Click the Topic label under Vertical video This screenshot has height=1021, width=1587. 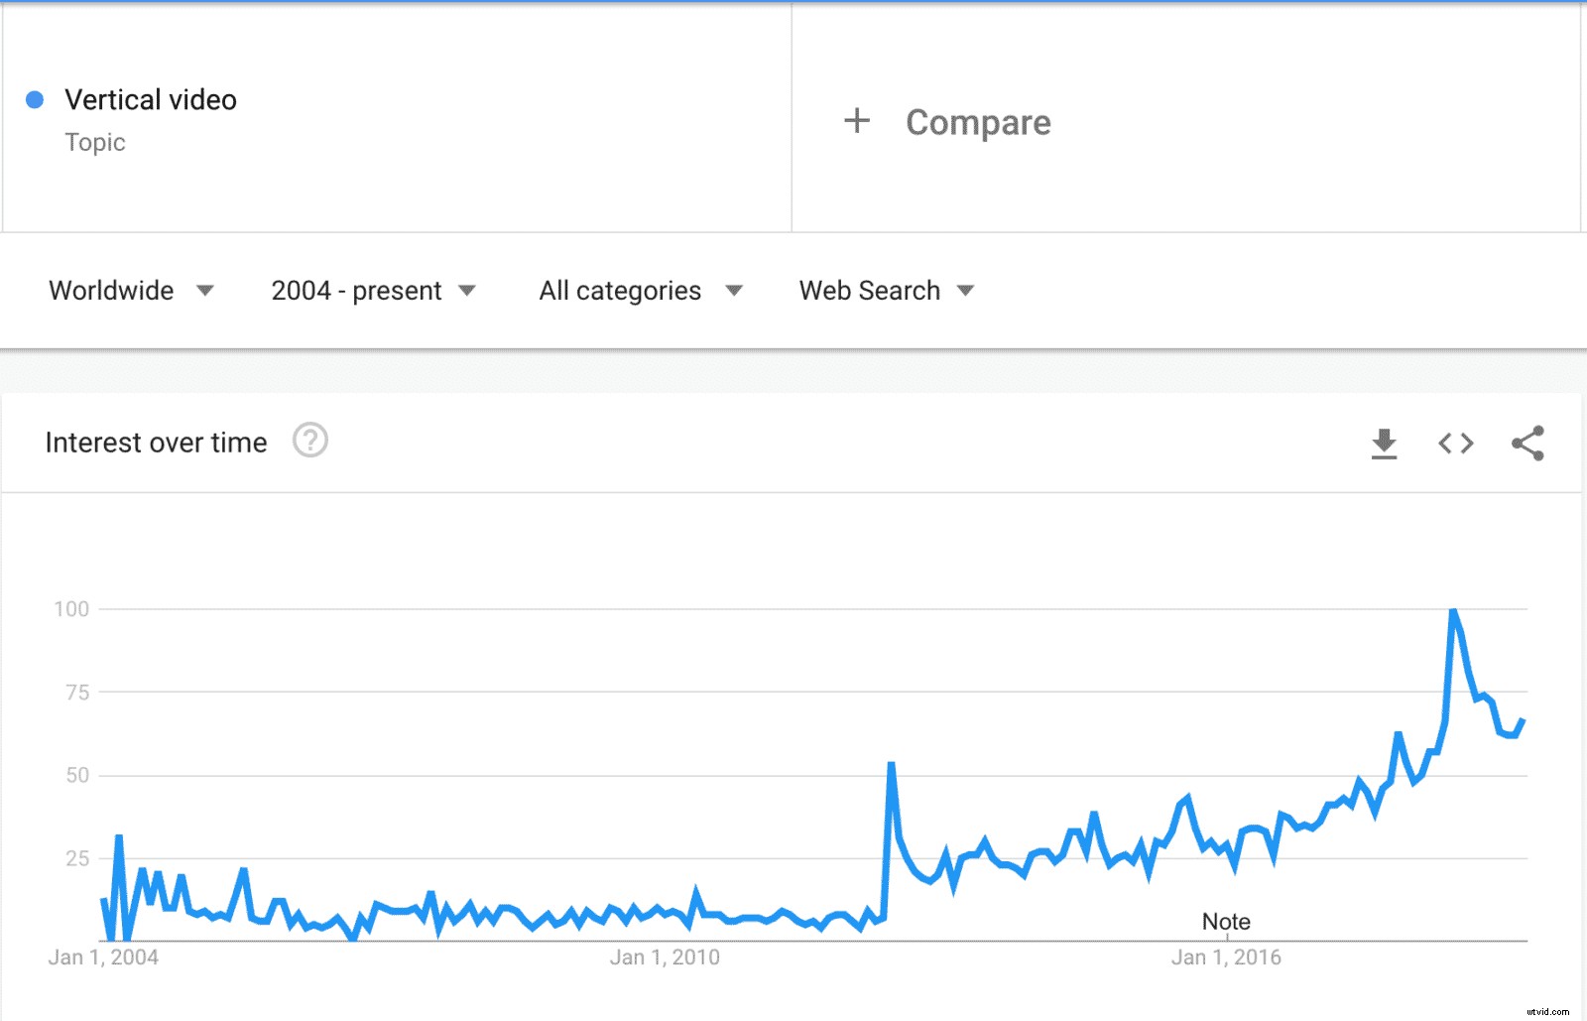click(x=95, y=143)
